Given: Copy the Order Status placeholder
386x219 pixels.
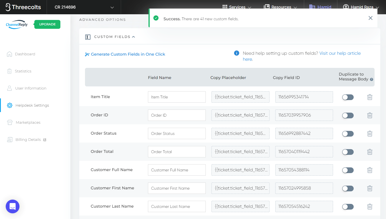Looking at the screenshot, I should pyautogui.click(x=240, y=133).
